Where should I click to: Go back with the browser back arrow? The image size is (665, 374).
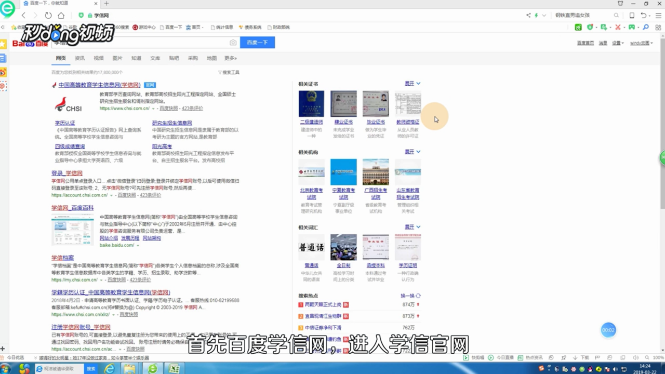(x=23, y=16)
